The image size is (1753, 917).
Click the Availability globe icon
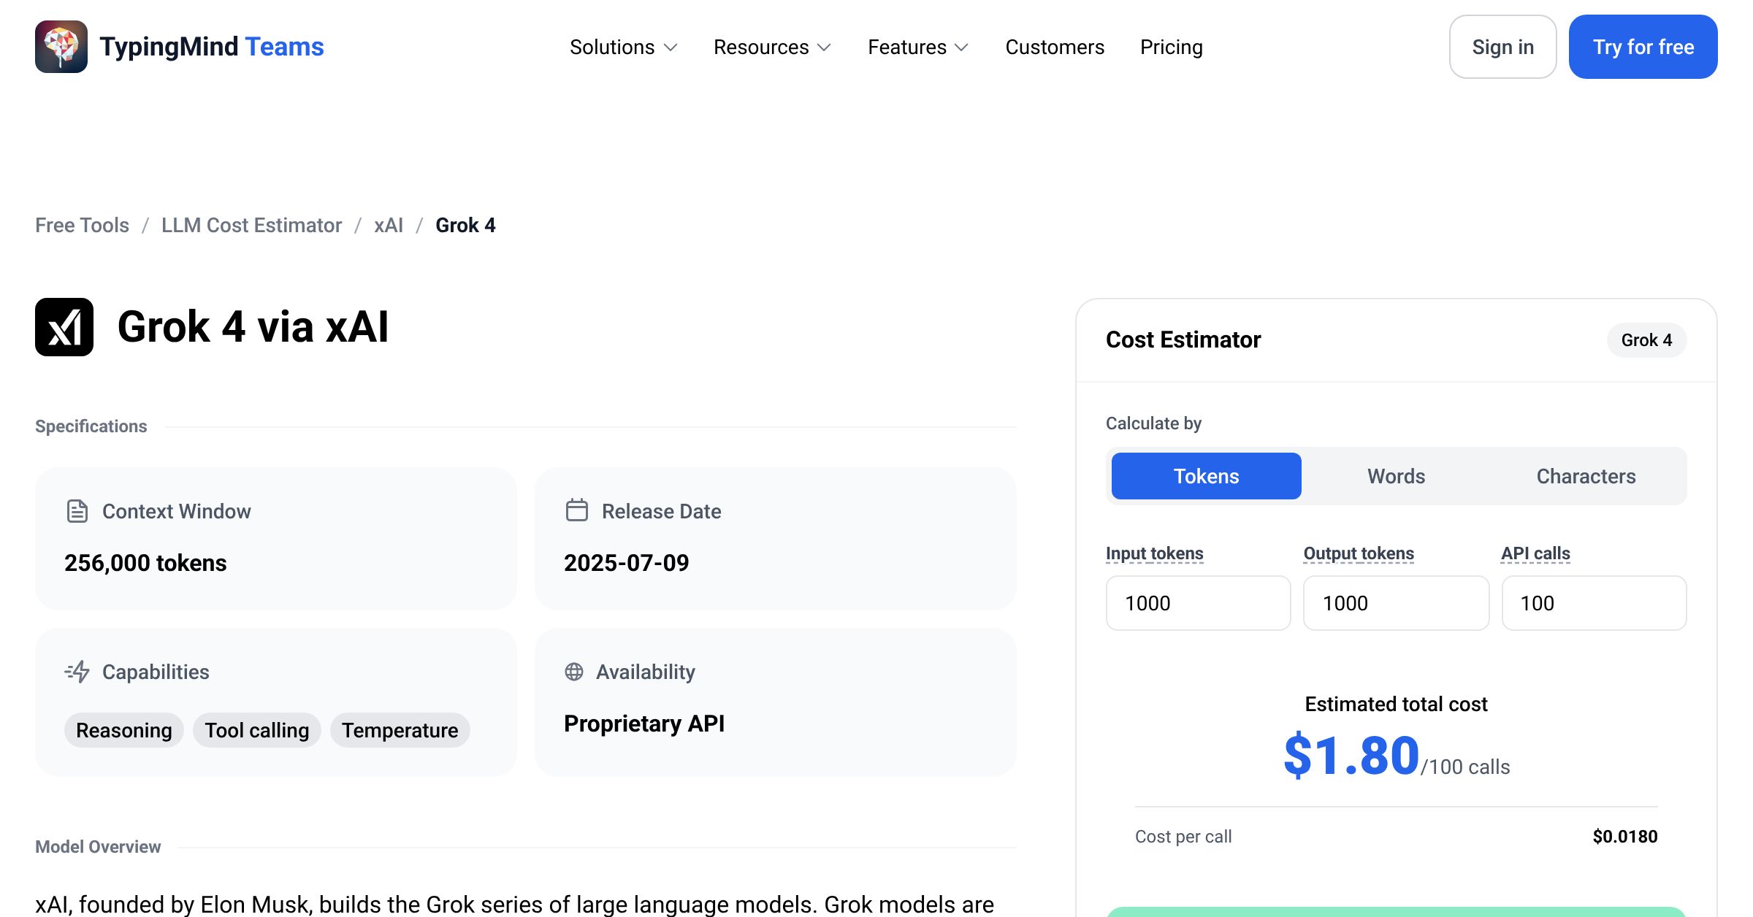[x=574, y=672]
